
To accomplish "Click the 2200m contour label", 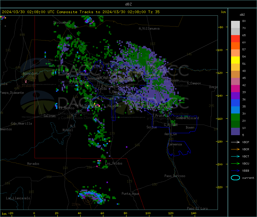I will [76, 204].
